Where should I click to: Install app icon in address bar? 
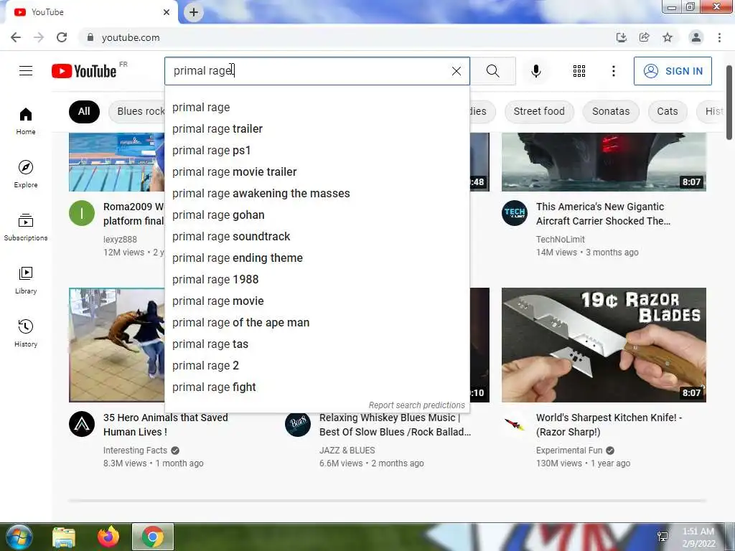coord(622,37)
